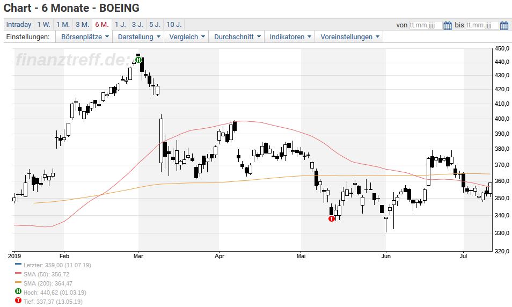Click the green H icon in legend

tap(18, 291)
